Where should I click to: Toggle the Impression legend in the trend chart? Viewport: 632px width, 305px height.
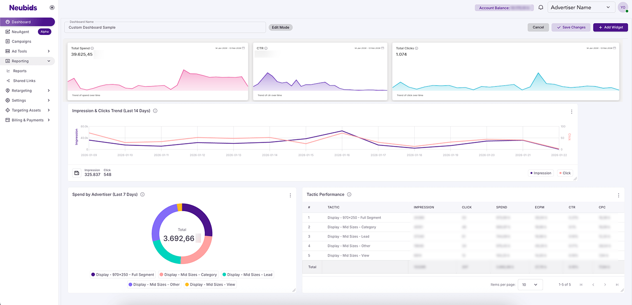[541, 172]
